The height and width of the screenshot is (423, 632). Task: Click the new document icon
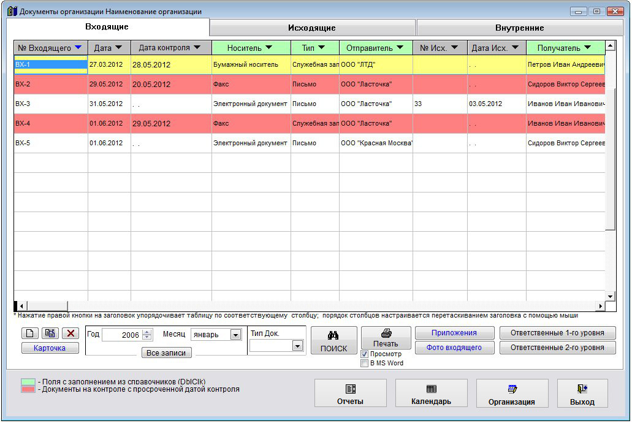pyautogui.click(x=29, y=333)
